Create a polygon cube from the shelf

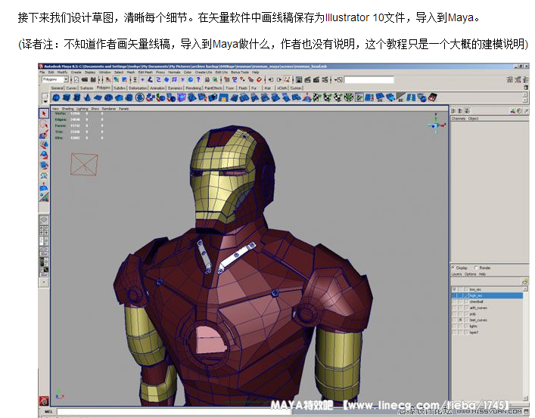point(67,98)
